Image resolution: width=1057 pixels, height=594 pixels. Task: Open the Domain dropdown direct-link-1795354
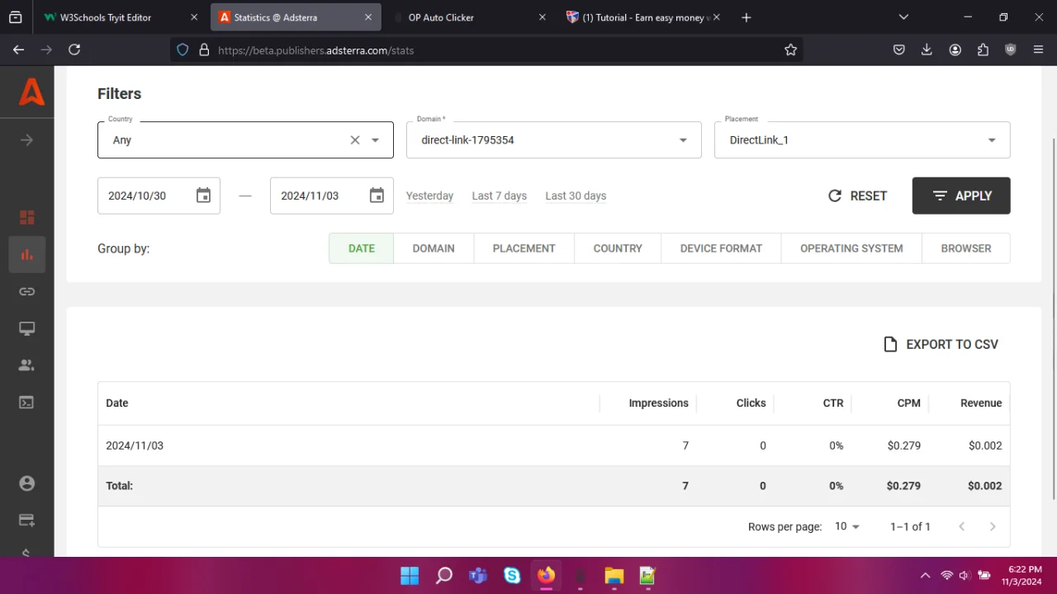[554, 140]
